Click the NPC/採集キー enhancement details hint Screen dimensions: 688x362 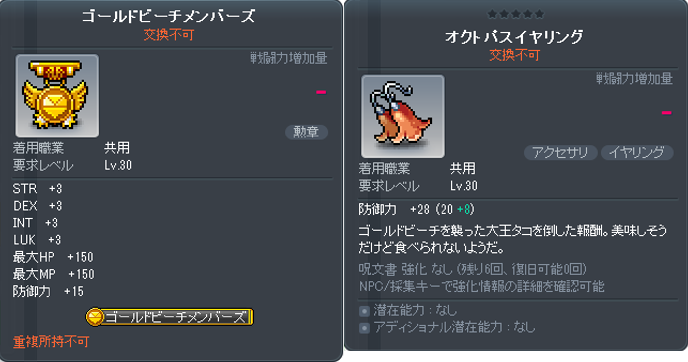click(481, 286)
